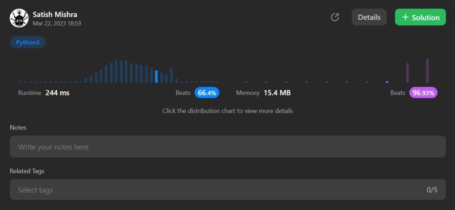Click the green Solution button
The height and width of the screenshot is (210, 455).
[420, 18]
